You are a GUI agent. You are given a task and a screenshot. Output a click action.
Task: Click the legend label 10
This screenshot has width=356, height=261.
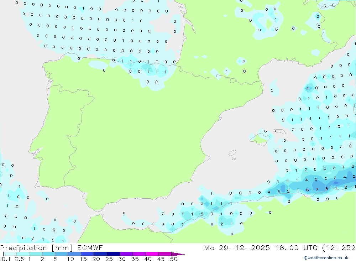click(x=70, y=259)
